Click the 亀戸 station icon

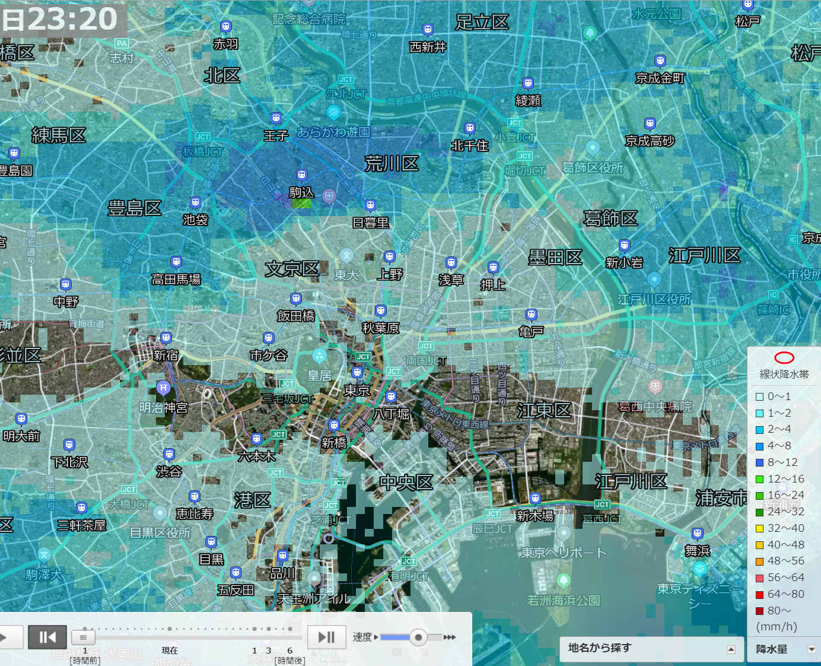pyautogui.click(x=532, y=314)
